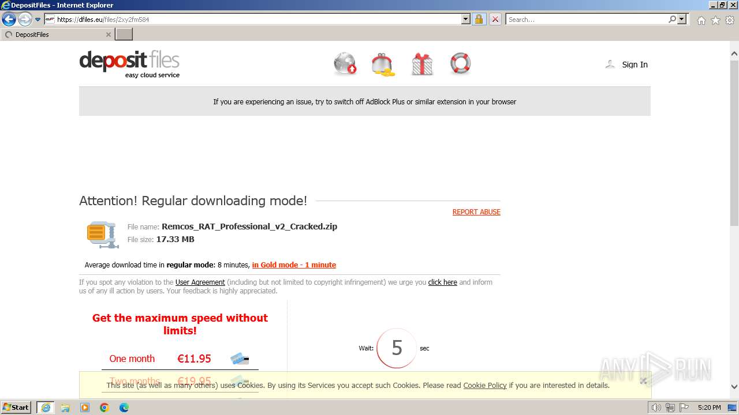Click the credit card icon for One month

point(240,359)
